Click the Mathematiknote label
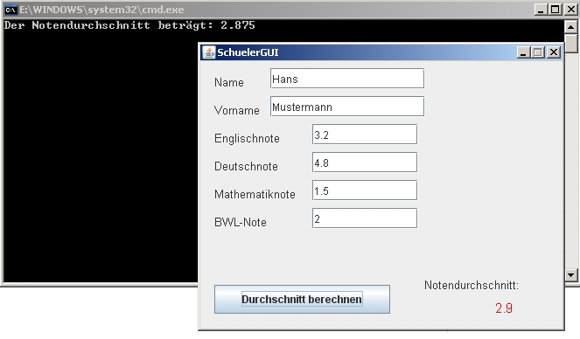The height and width of the screenshot is (339, 580). [x=255, y=194]
